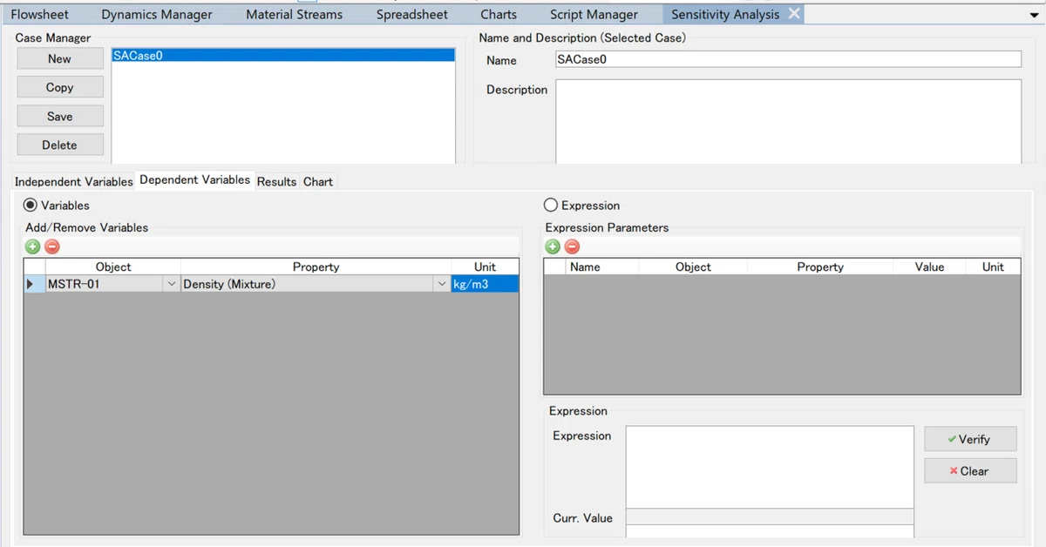Close the Sensitivity Analysis tab
This screenshot has width=1046, height=547.
coord(794,14)
